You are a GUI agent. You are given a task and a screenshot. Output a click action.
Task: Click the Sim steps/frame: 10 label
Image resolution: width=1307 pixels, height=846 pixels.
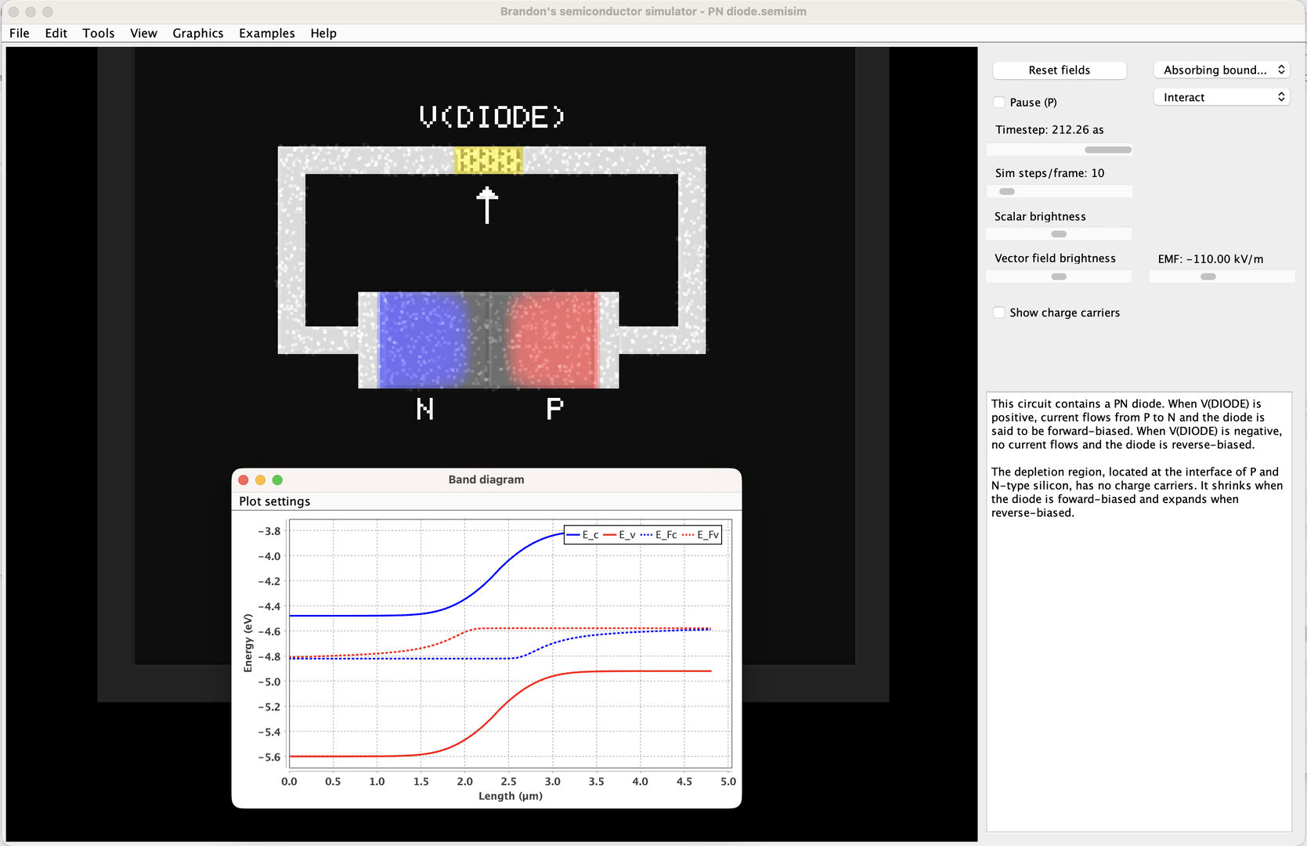(1049, 173)
